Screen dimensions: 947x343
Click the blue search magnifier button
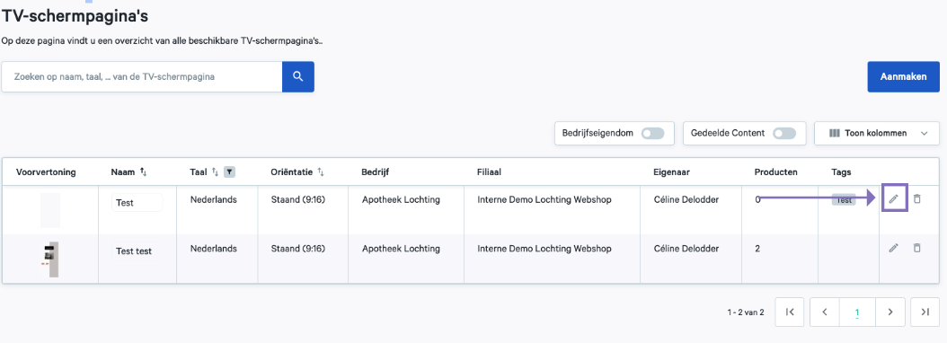[x=297, y=76]
